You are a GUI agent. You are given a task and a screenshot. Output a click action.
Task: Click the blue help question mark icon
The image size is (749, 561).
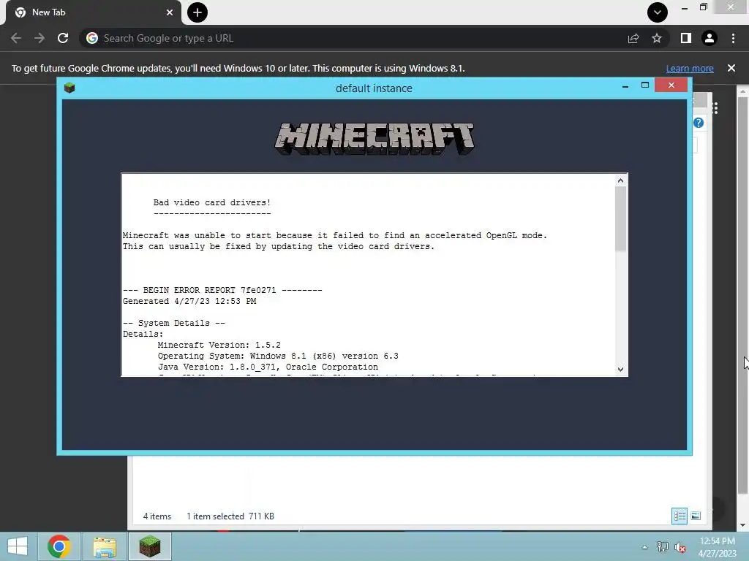point(699,123)
